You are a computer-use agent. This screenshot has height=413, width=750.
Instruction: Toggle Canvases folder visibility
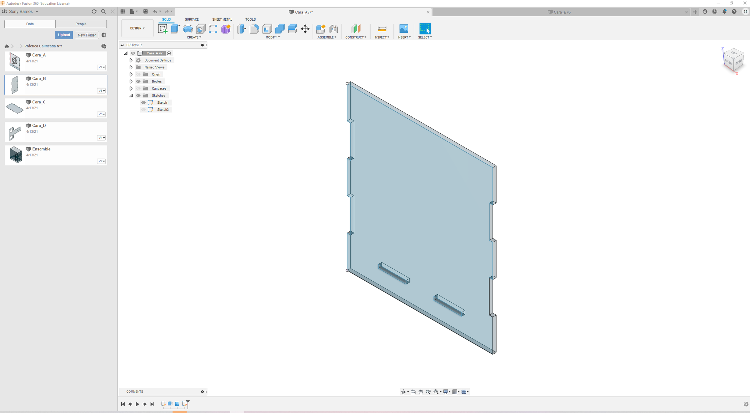pyautogui.click(x=138, y=89)
